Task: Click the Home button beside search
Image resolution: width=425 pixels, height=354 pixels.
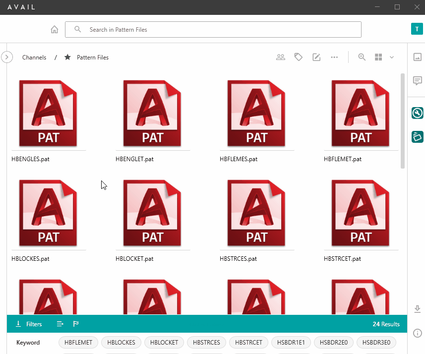Action: click(54, 29)
